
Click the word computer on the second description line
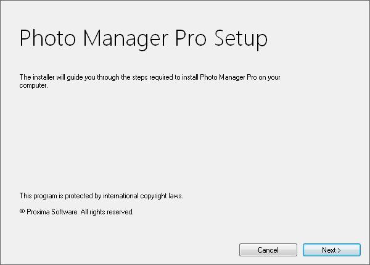[33, 85]
